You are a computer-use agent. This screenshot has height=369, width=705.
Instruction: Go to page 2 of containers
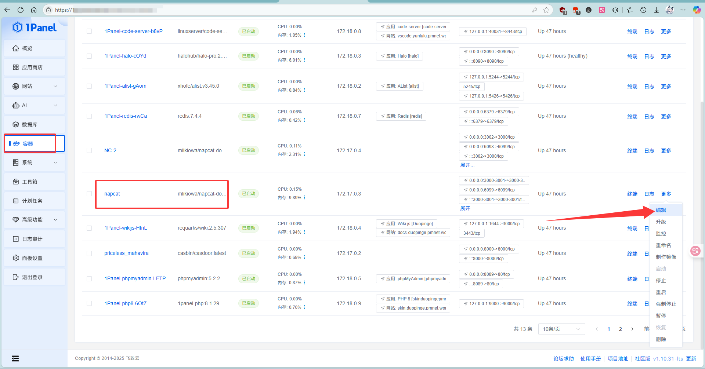coord(620,329)
